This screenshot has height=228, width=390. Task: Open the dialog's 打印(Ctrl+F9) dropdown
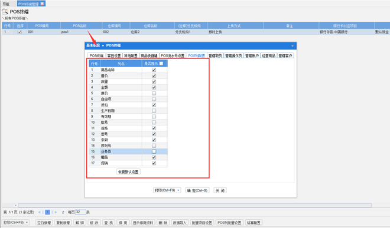pyautogui.click(x=178, y=190)
